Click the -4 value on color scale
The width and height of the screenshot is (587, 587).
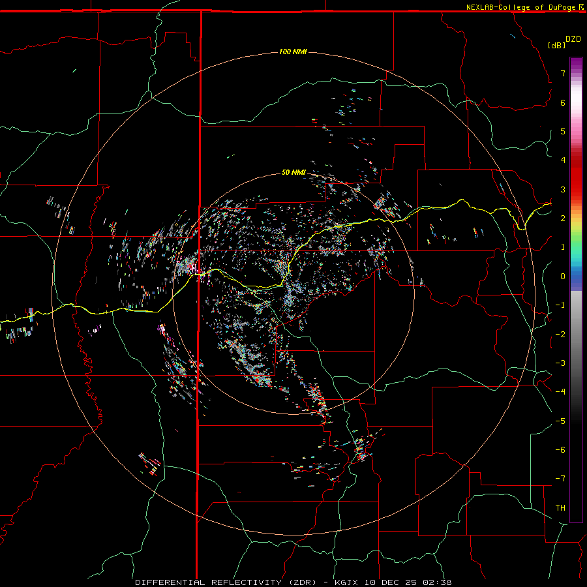point(560,392)
